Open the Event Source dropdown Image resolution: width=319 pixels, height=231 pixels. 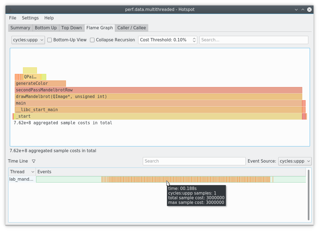click(295, 161)
